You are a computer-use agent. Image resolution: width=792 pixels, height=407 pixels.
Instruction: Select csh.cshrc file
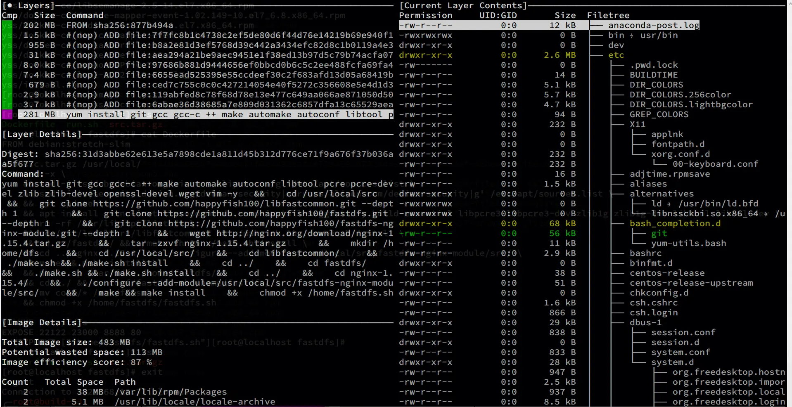654,303
